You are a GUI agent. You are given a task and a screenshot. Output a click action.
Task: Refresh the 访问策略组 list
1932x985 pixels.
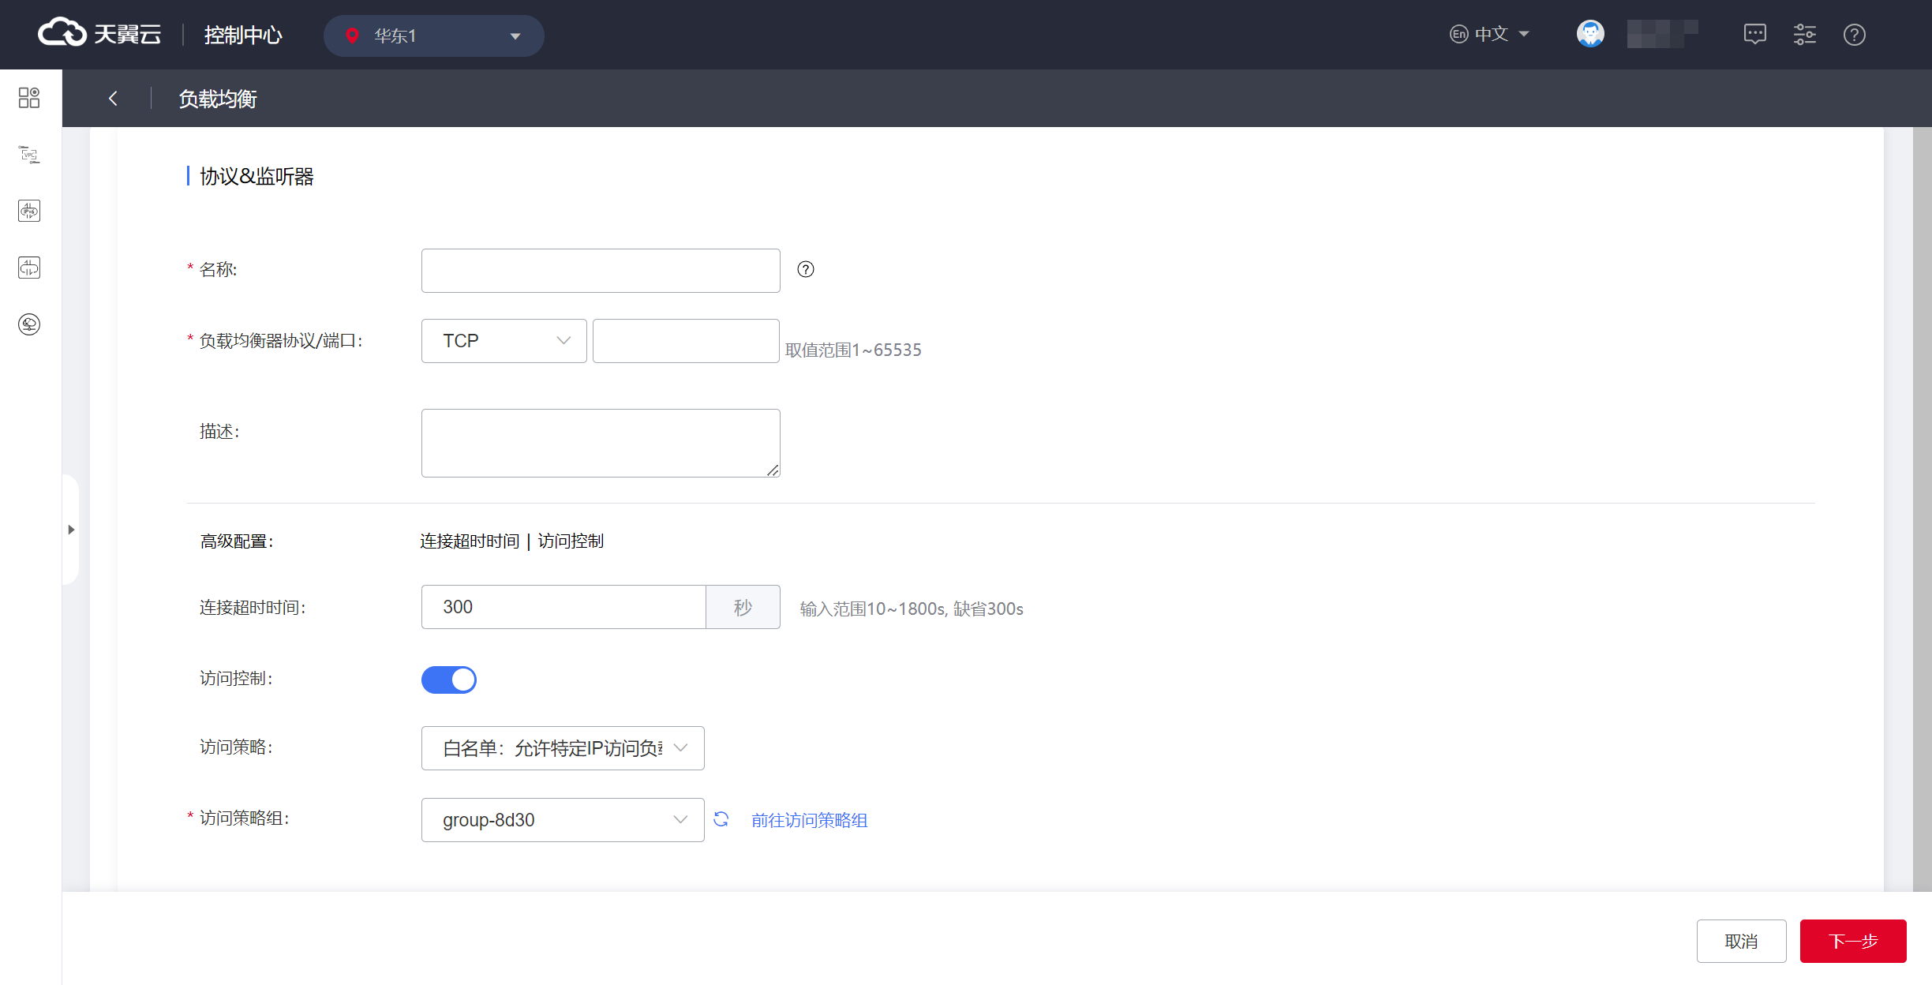coord(721,819)
